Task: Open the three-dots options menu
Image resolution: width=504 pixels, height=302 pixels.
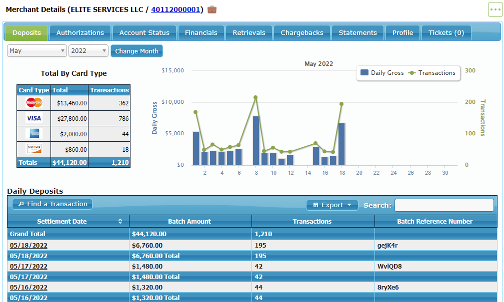Action: 495,9
